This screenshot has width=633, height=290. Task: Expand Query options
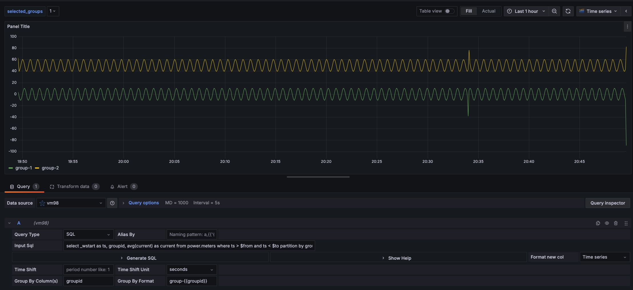(143, 203)
